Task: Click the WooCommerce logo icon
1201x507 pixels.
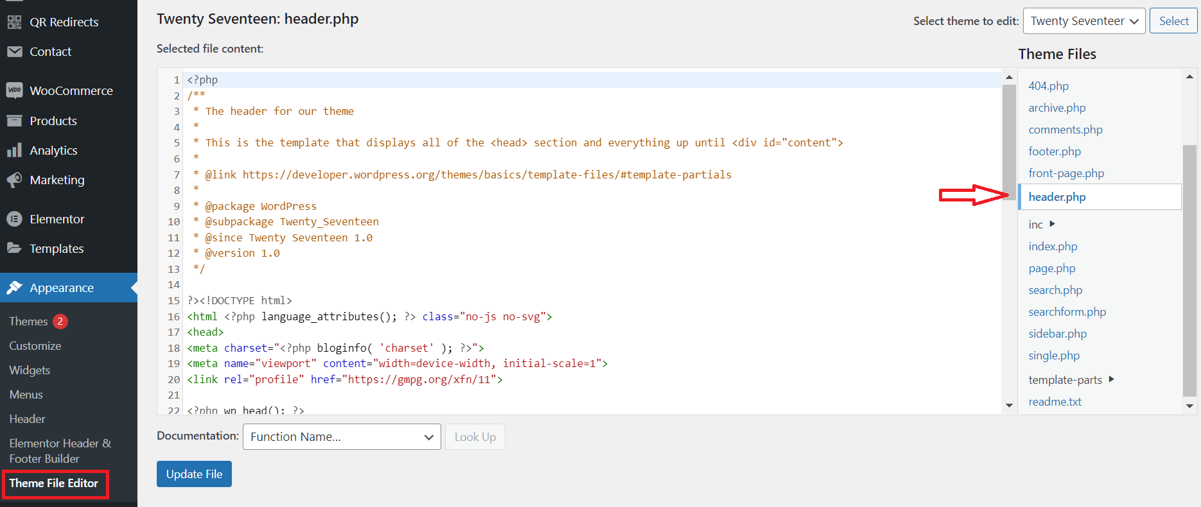Action: (14, 90)
